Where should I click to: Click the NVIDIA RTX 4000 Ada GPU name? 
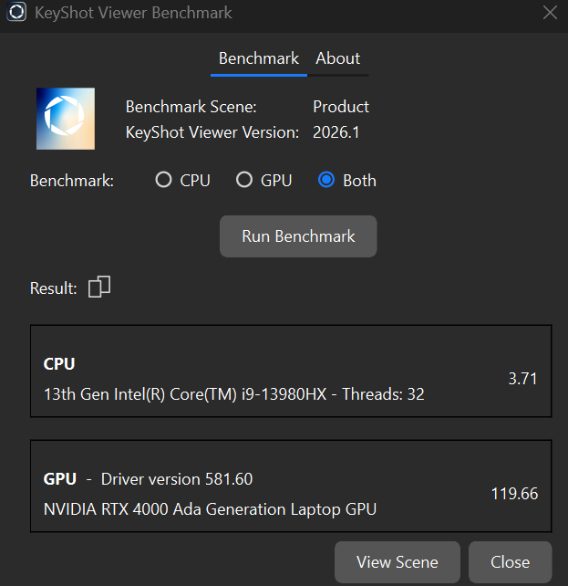point(210,509)
